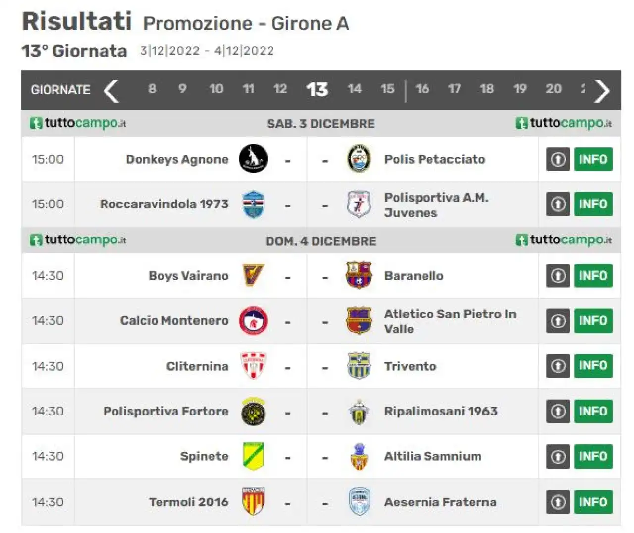Open the Termoli 2016 striped crest

[x=253, y=501]
